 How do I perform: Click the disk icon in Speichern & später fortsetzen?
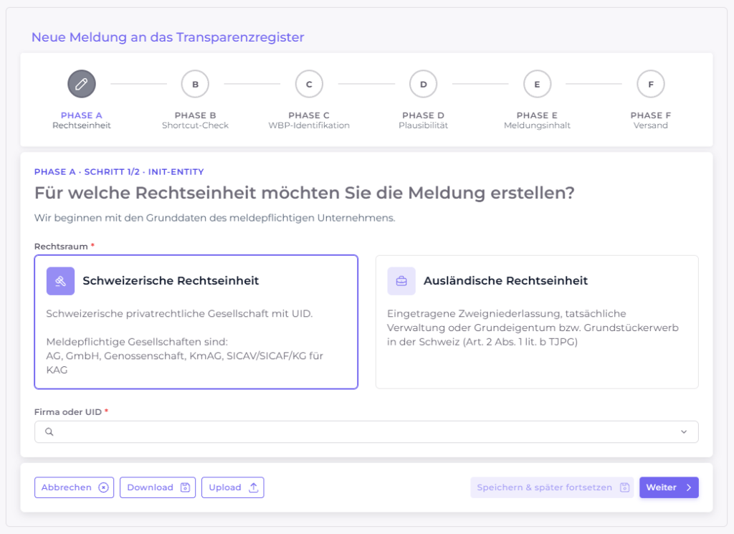point(624,487)
